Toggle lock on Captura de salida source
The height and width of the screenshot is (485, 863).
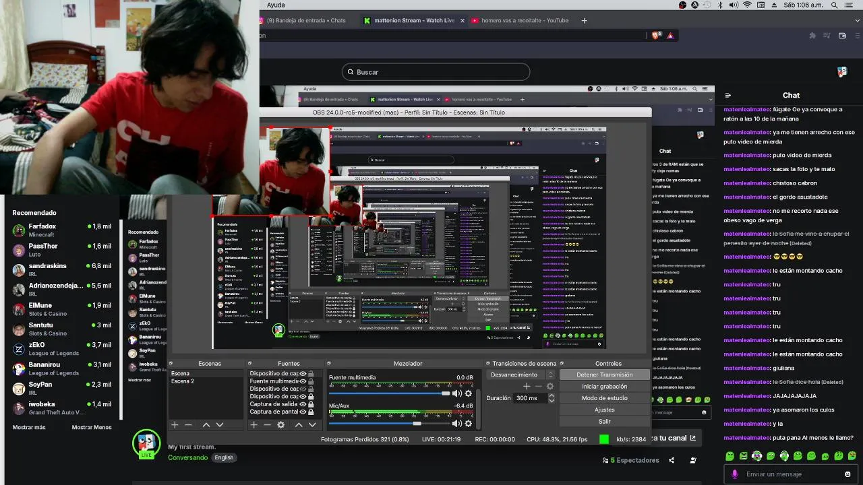(311, 404)
